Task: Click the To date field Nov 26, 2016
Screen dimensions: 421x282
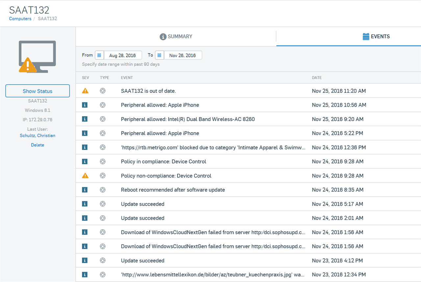Action: 183,55
